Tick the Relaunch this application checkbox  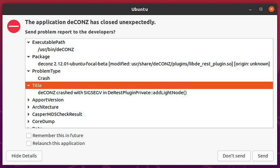click(29, 143)
